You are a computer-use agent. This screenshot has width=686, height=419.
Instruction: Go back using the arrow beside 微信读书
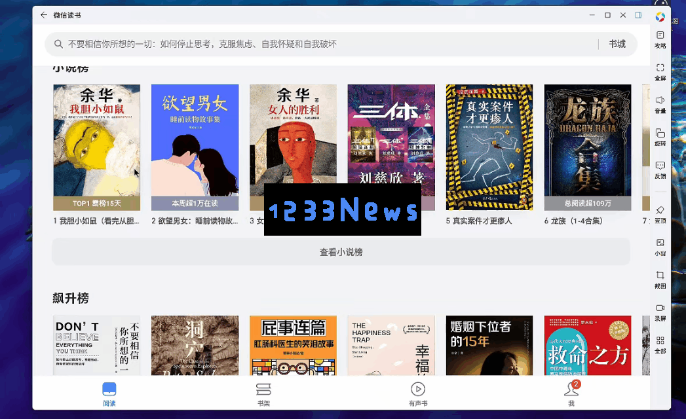pos(44,15)
